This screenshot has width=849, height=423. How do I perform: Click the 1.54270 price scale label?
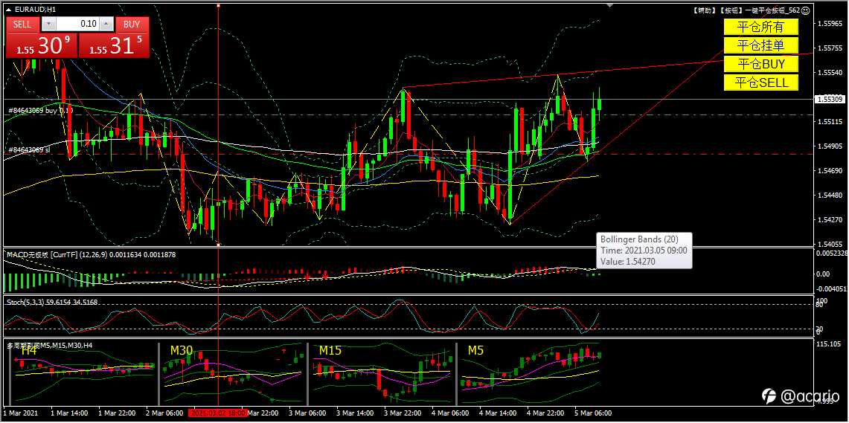tap(830, 219)
